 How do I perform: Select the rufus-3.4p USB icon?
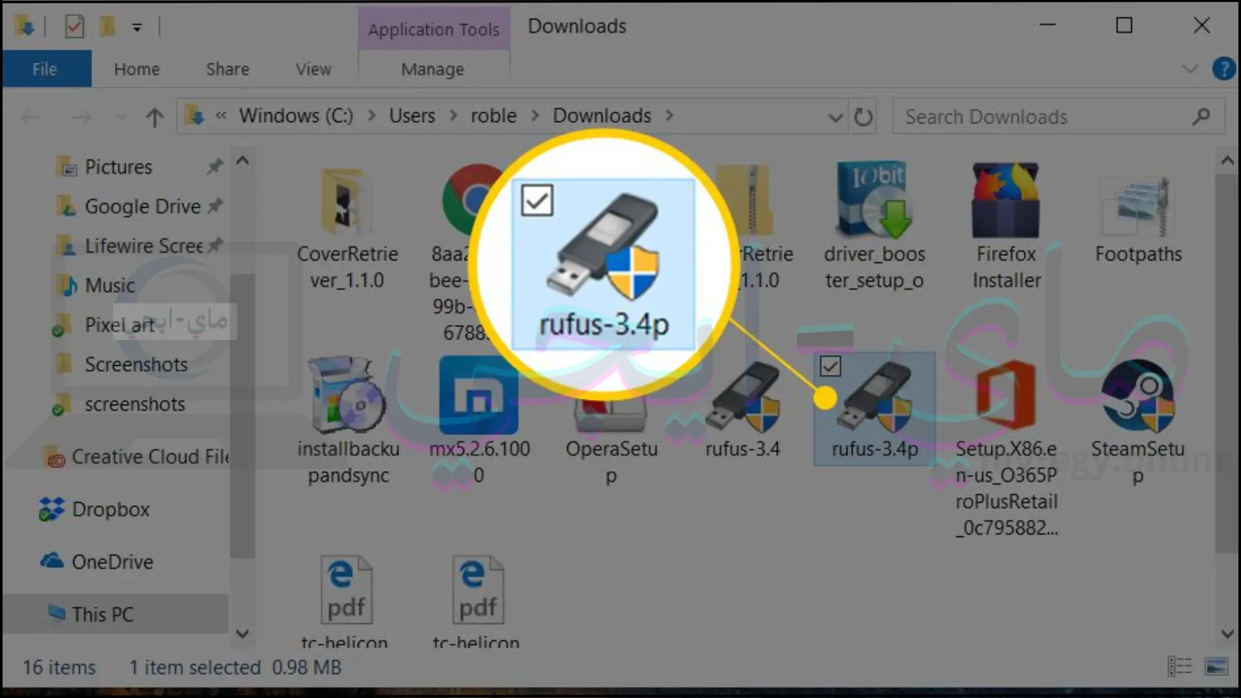874,396
